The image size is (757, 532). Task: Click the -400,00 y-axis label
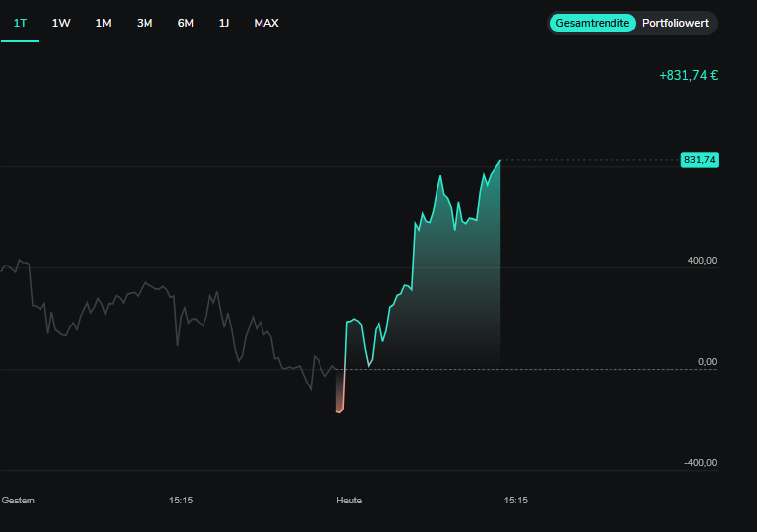click(701, 463)
